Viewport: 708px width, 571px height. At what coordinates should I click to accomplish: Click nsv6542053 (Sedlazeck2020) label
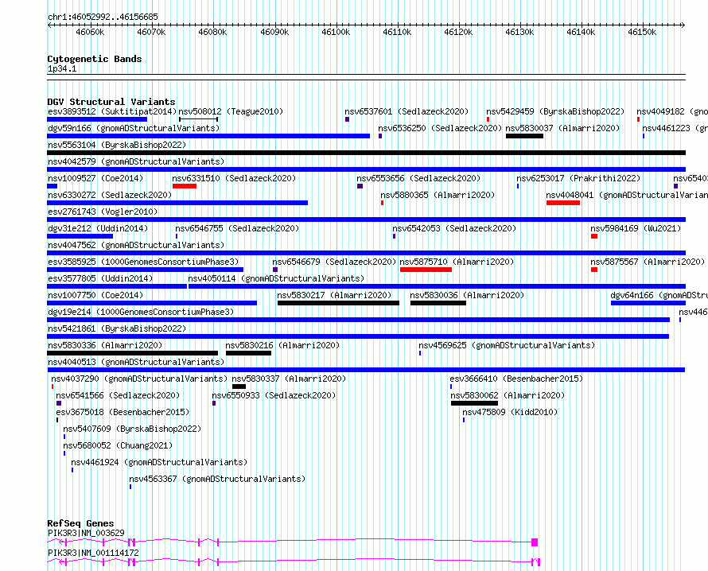tap(454, 228)
